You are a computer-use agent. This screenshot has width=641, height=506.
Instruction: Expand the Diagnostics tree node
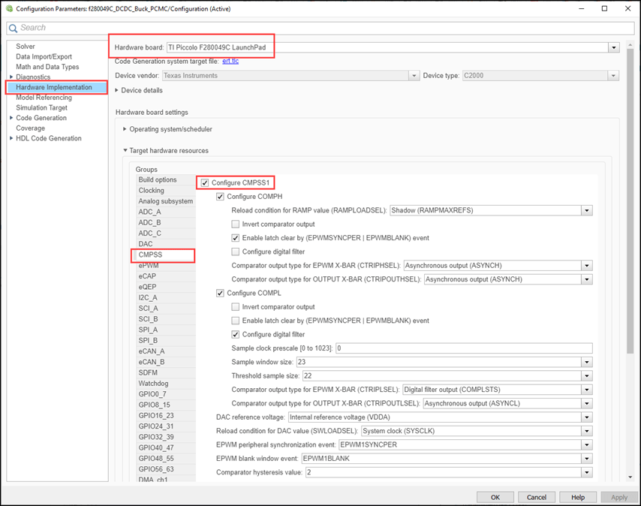11,77
